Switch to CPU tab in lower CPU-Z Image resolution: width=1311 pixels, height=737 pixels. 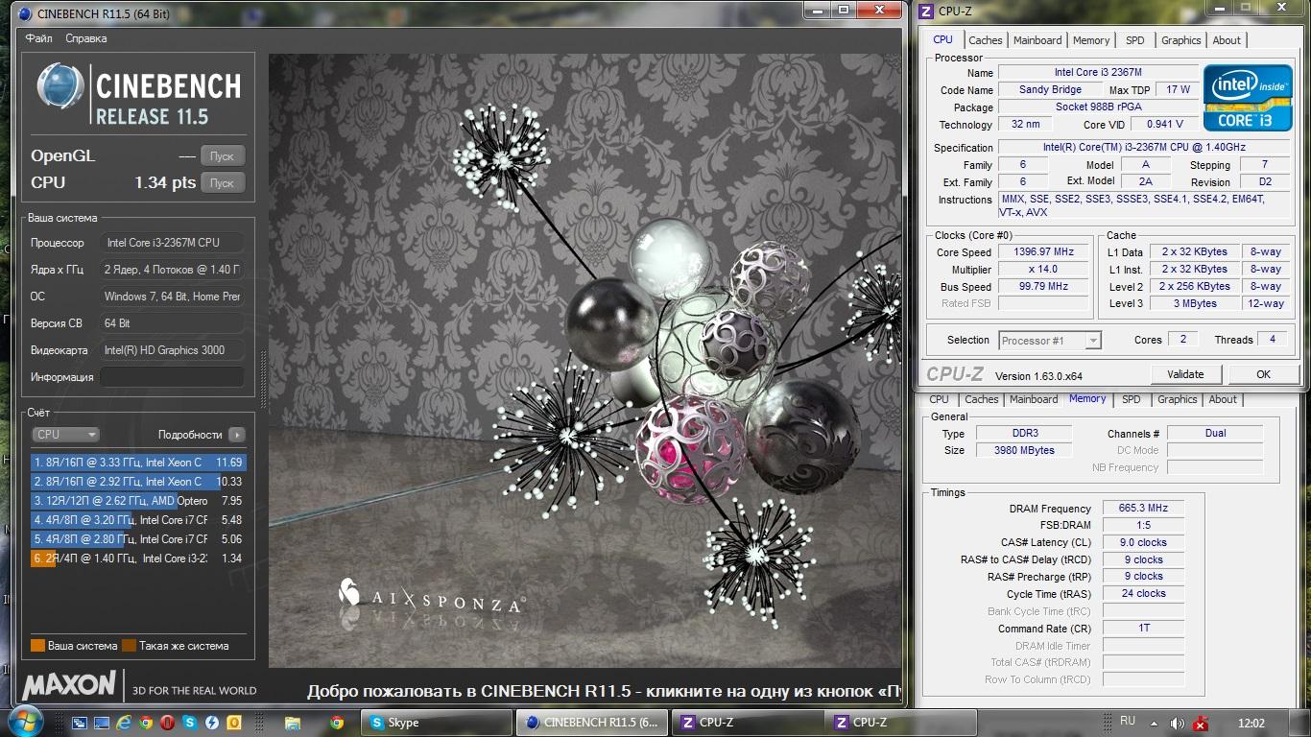(939, 399)
